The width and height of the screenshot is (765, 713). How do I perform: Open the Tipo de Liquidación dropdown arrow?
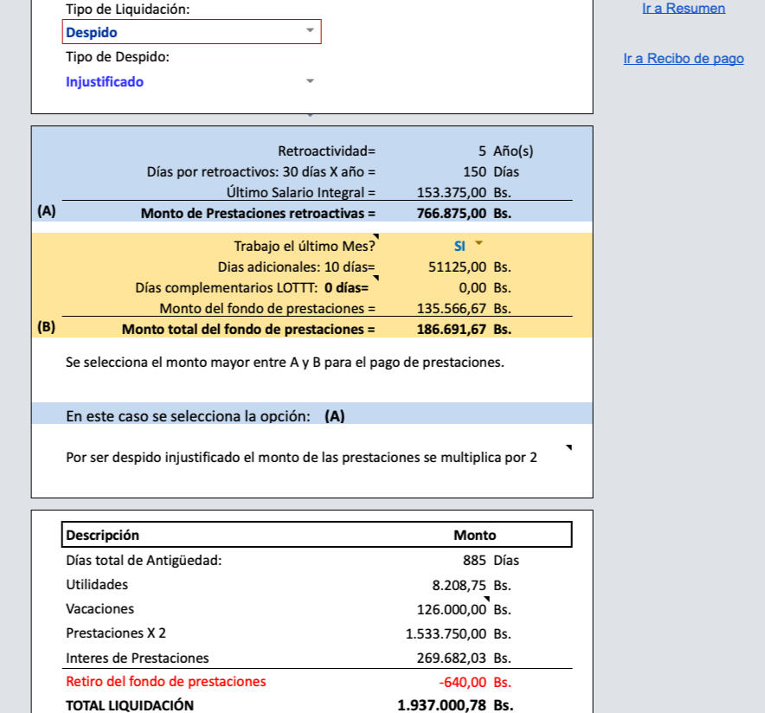(310, 31)
